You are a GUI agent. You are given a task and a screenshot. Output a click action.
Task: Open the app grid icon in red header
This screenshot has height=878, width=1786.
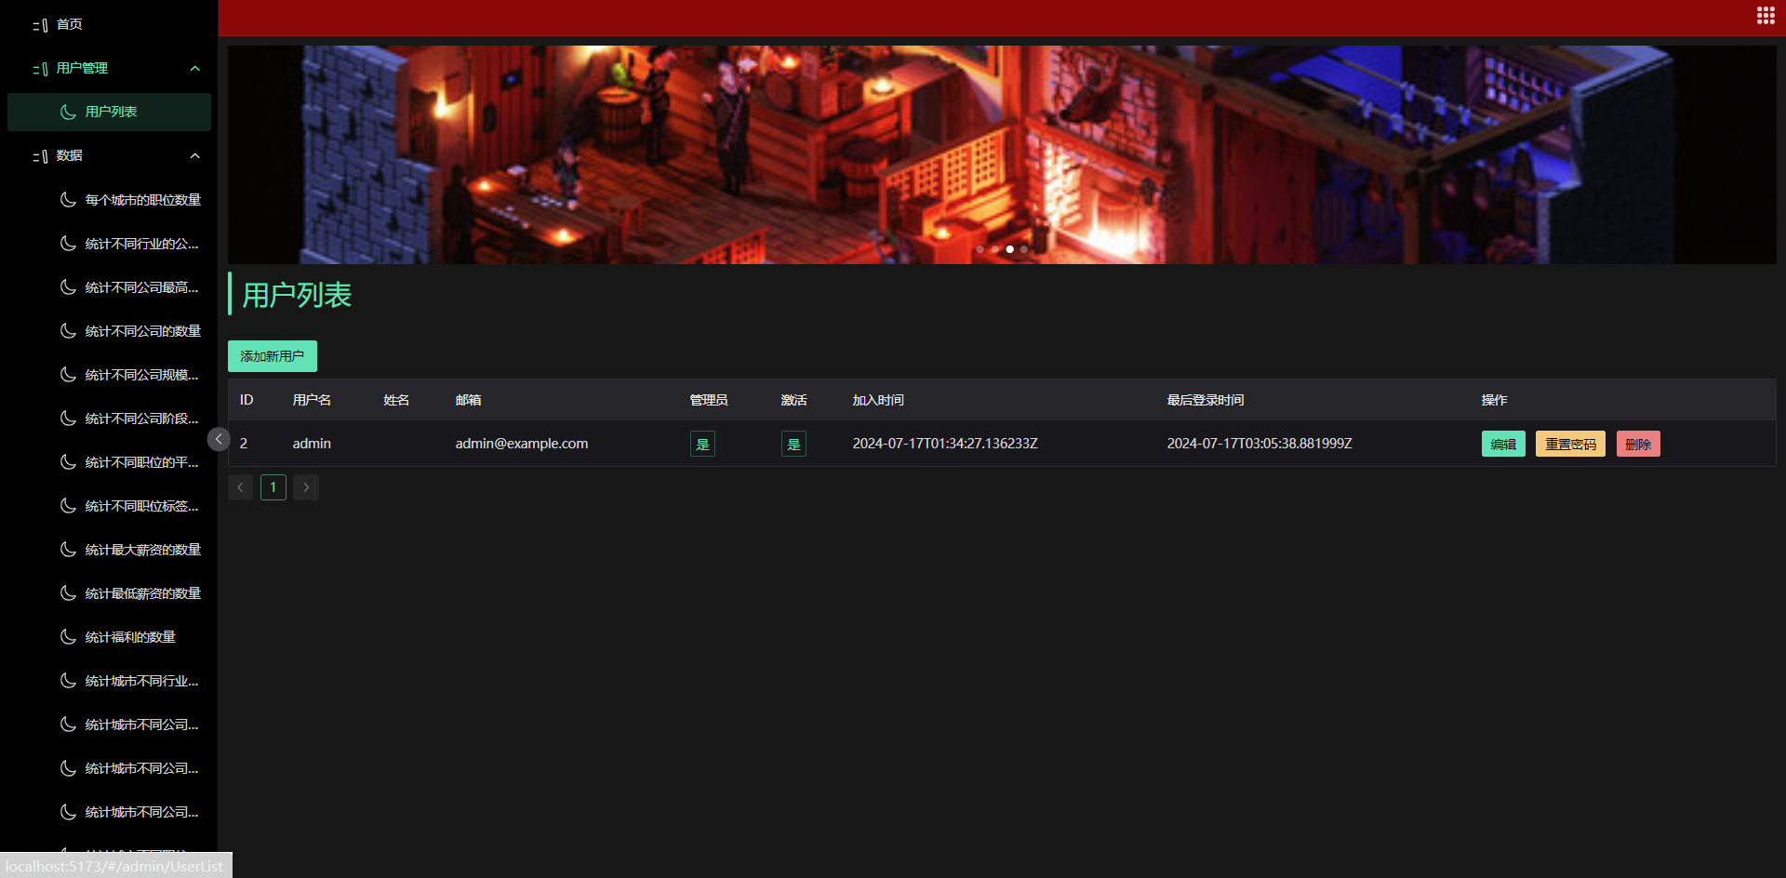tap(1766, 16)
